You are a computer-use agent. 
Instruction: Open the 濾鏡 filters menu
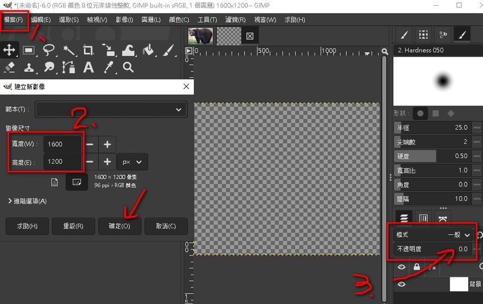pos(235,20)
